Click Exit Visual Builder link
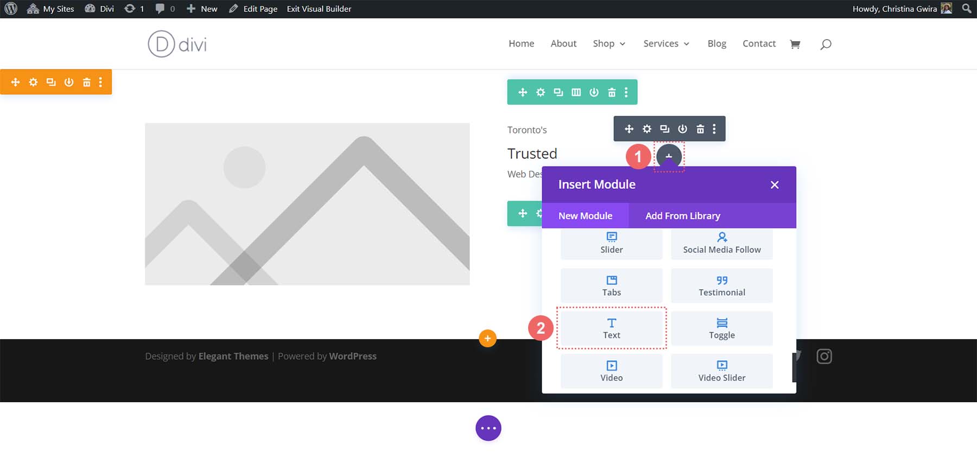The width and height of the screenshot is (977, 452). pos(319,9)
